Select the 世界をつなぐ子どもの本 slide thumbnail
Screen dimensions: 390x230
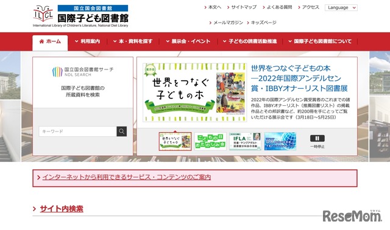pos(175,141)
